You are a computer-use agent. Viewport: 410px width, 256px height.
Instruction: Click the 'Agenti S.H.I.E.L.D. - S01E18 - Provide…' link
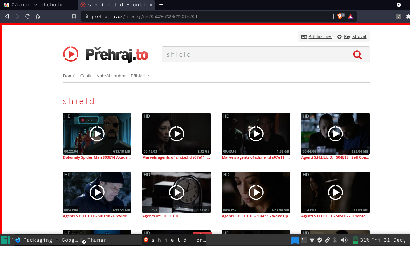96,216
